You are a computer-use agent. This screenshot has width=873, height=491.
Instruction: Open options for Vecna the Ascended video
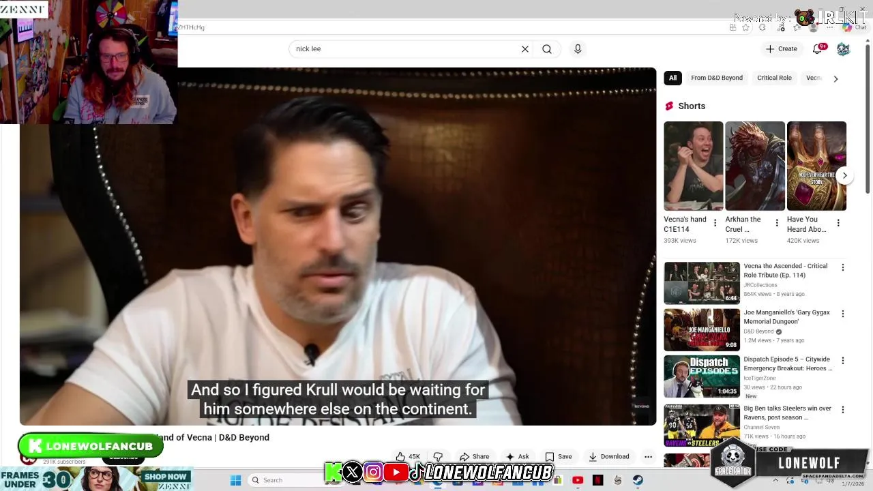point(842,268)
